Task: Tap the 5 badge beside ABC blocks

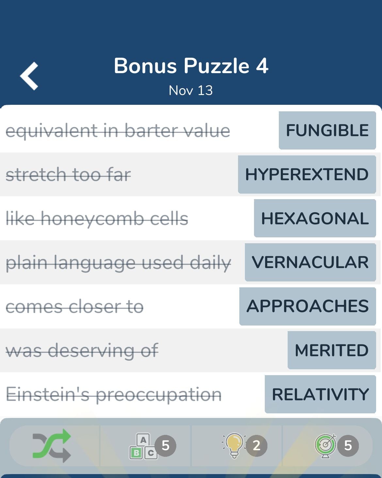Action: pyautogui.click(x=166, y=446)
